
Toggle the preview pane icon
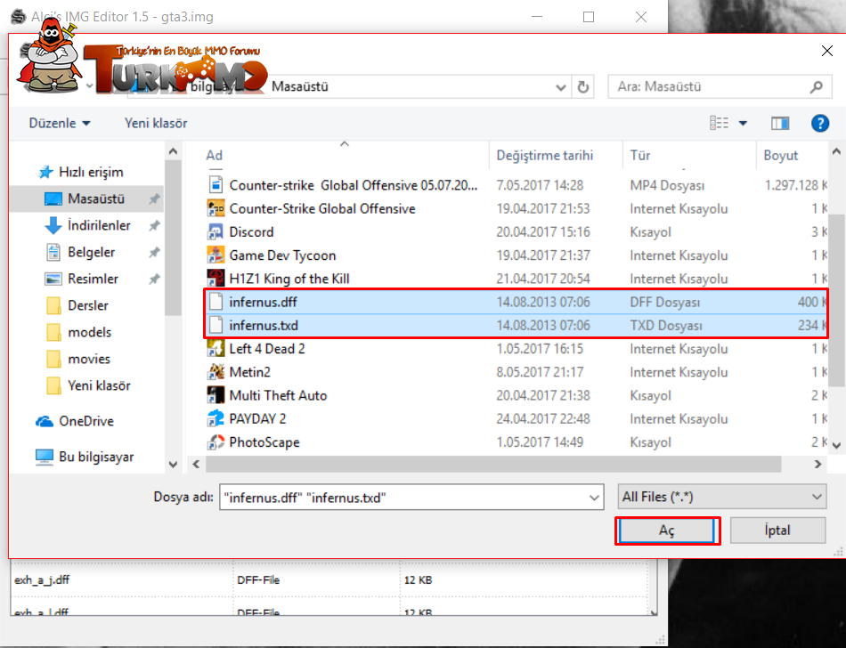[780, 124]
